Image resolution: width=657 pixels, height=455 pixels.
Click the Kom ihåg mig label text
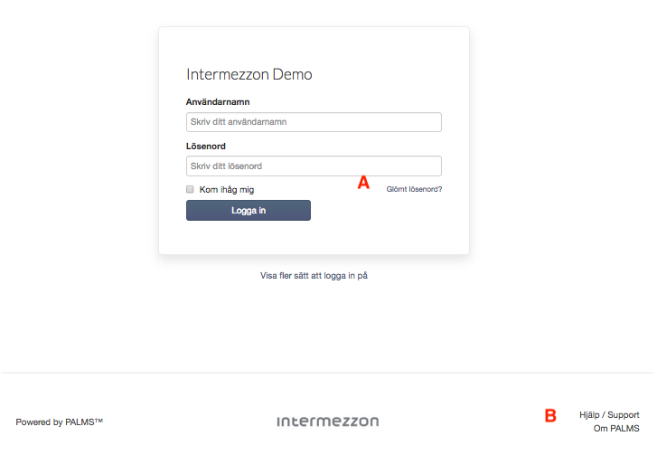point(227,190)
